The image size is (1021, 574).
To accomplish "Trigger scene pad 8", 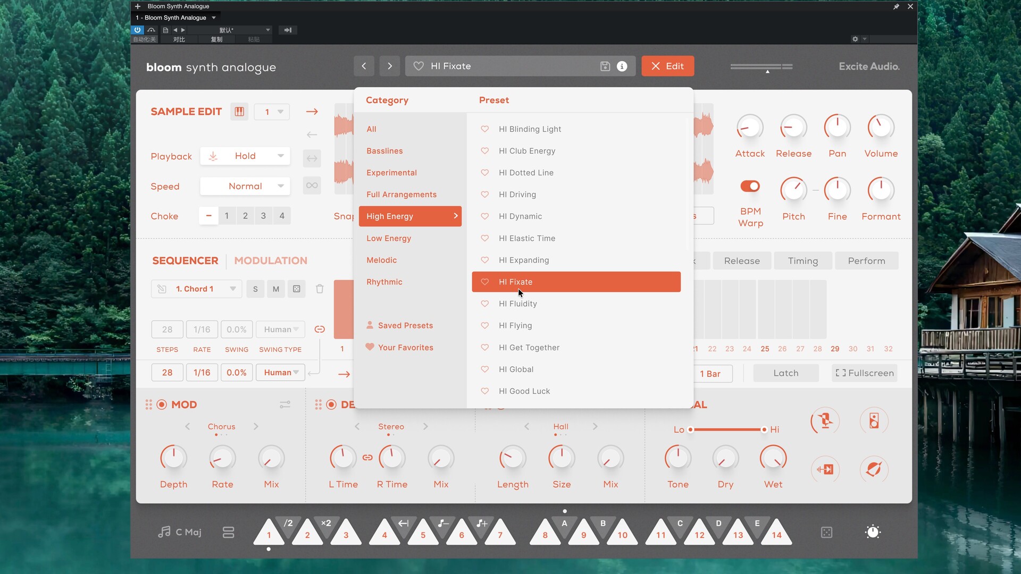I will tap(545, 533).
